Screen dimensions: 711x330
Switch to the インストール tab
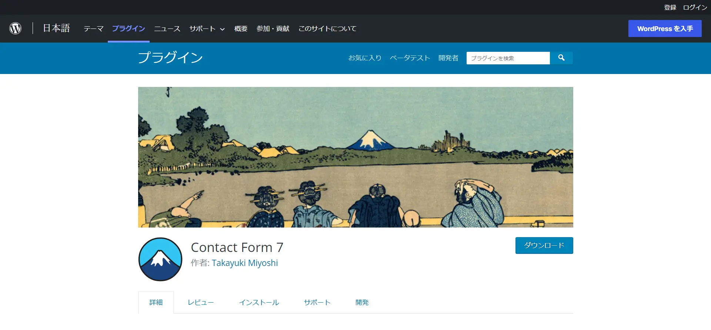259,302
